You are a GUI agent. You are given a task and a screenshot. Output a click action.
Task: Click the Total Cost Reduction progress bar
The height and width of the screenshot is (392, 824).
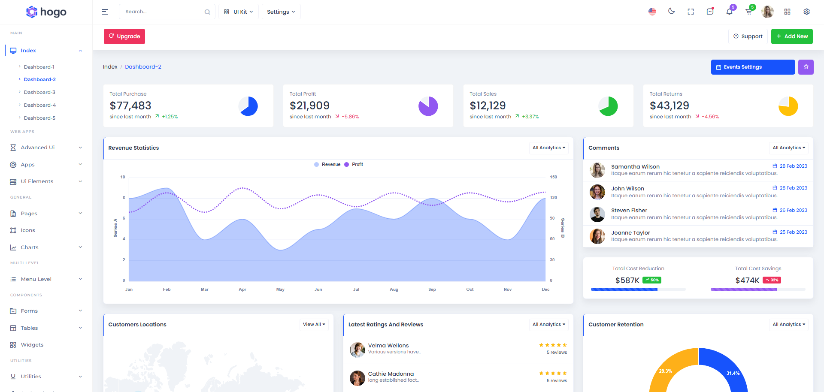638,289
